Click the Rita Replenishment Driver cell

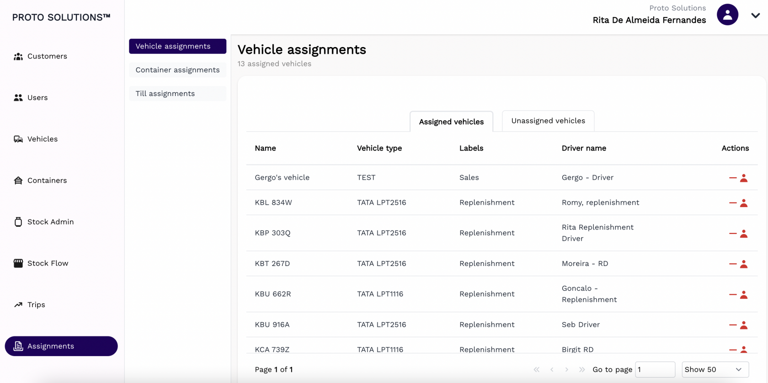597,233
